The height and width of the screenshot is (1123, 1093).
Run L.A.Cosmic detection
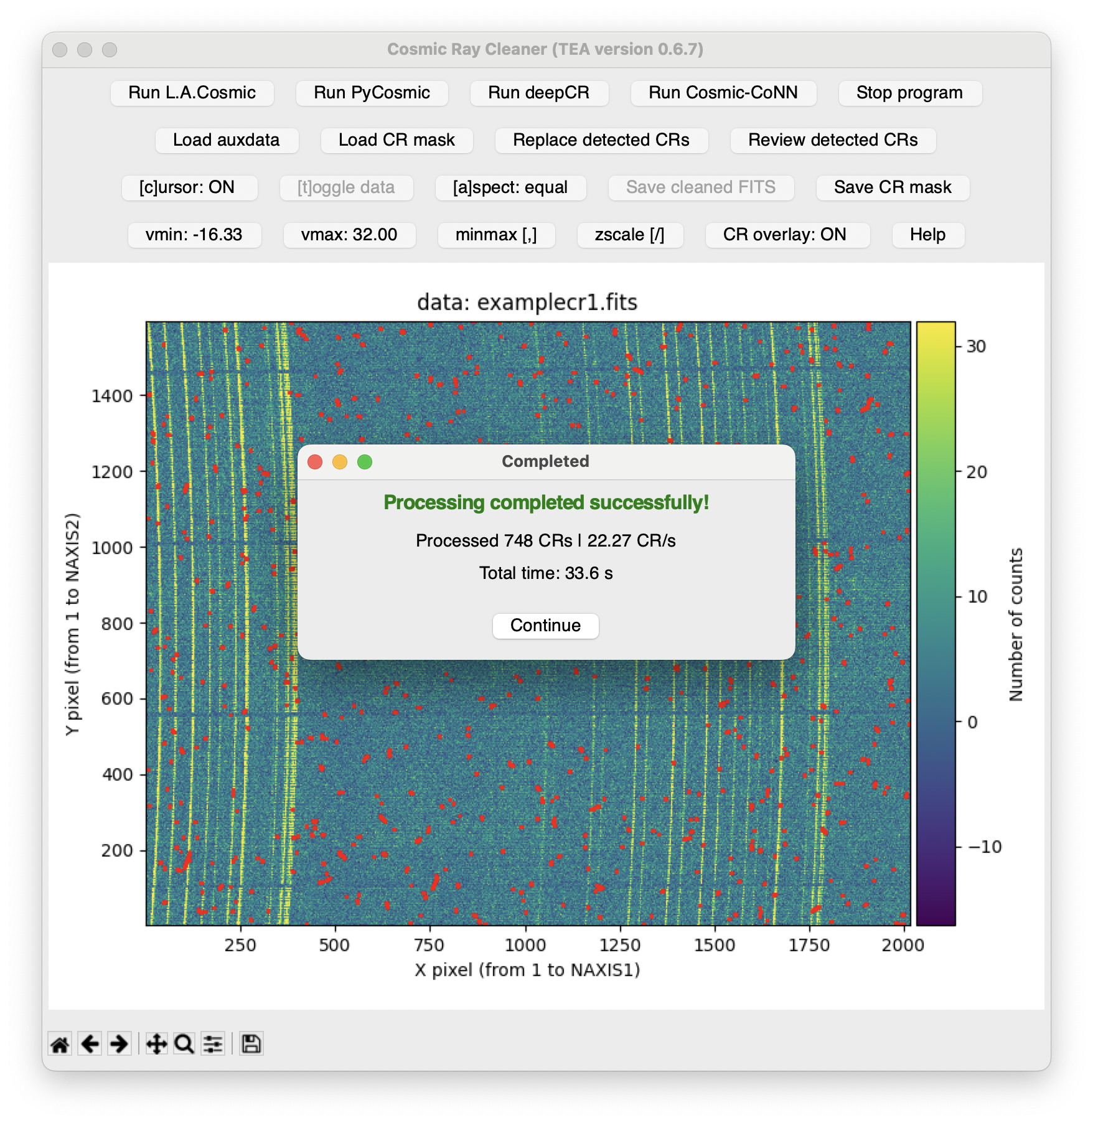(x=192, y=93)
